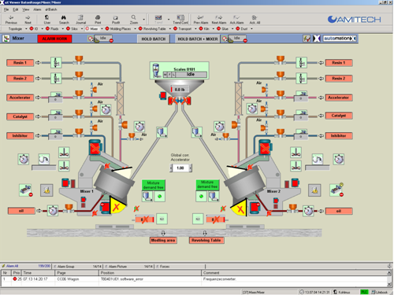The image size is (394, 295).
Task: Open the Edit menu
Action: click(x=16, y=9)
